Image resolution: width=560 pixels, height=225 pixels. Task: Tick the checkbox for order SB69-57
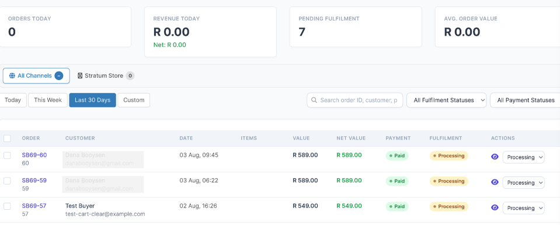(7, 206)
